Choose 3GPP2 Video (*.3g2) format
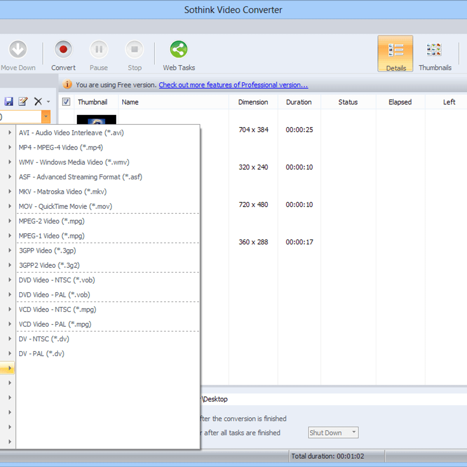This screenshot has height=467, width=467. (x=108, y=265)
